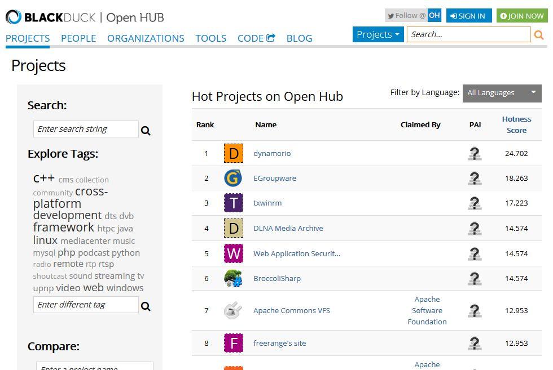The height and width of the screenshot is (370, 553).
Task: Click the Follow @OH Twitter button
Action: [x=413, y=16]
